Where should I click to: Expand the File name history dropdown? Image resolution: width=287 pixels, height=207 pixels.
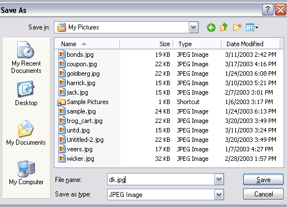click(219, 179)
